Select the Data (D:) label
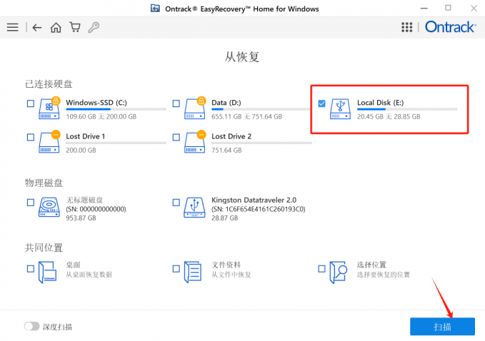This screenshot has height=341, width=485. click(226, 102)
